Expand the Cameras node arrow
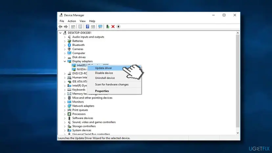The width and height of the screenshot is (272, 153). point(65,49)
